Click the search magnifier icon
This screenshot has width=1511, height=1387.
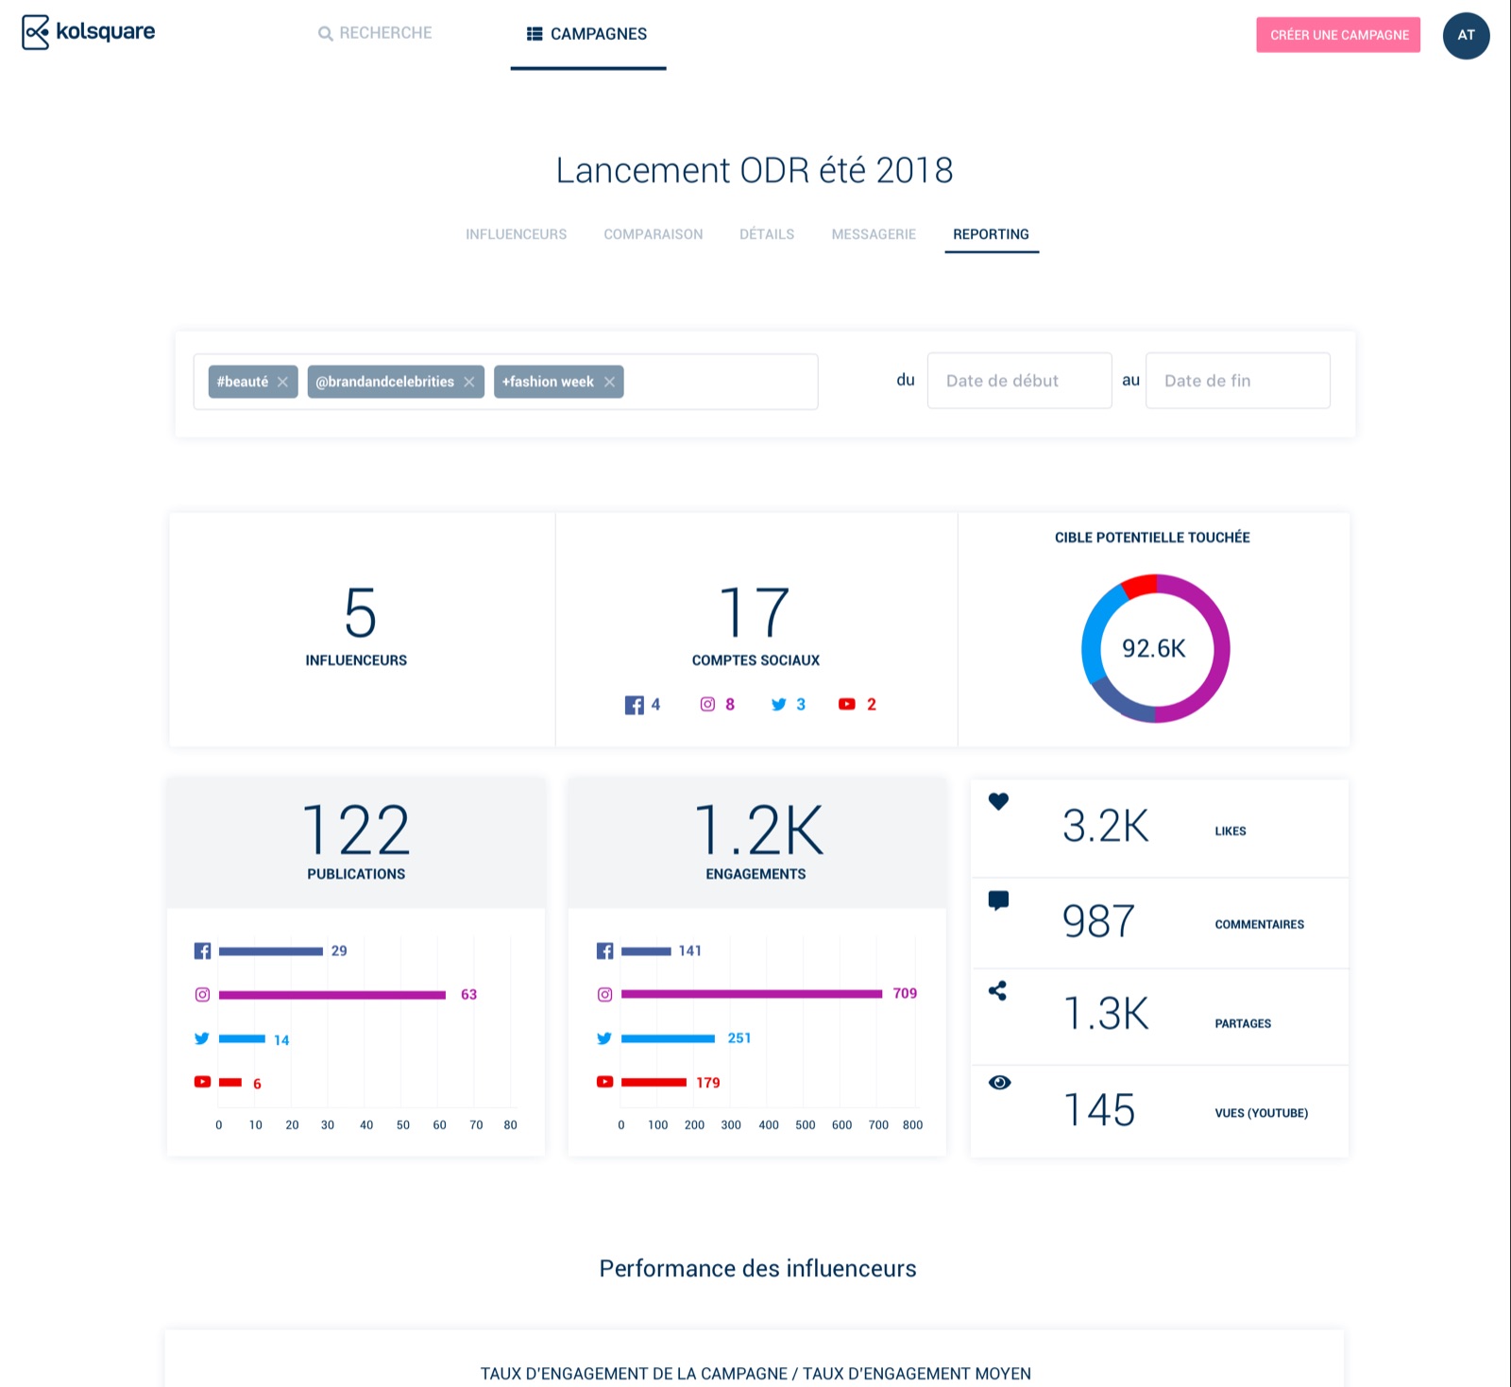[326, 34]
